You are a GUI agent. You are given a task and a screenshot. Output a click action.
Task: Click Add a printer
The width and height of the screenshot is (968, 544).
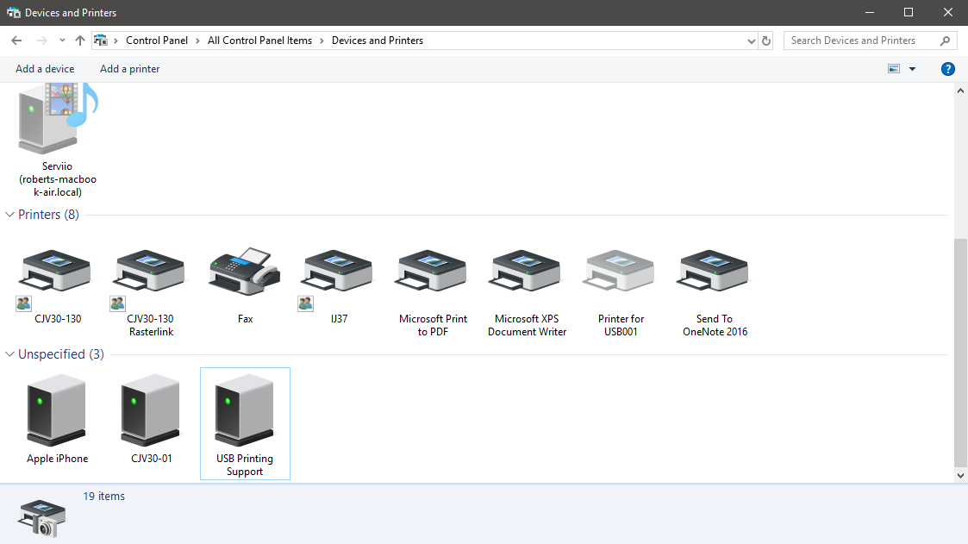129,69
